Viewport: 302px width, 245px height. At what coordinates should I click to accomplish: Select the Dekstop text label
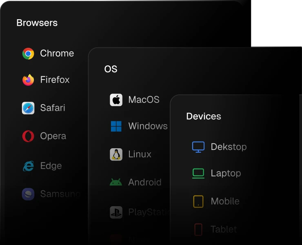point(229,147)
